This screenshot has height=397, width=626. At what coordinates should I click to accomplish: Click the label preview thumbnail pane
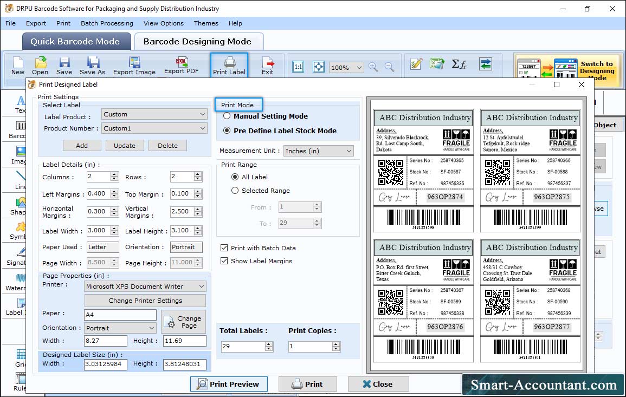point(476,236)
